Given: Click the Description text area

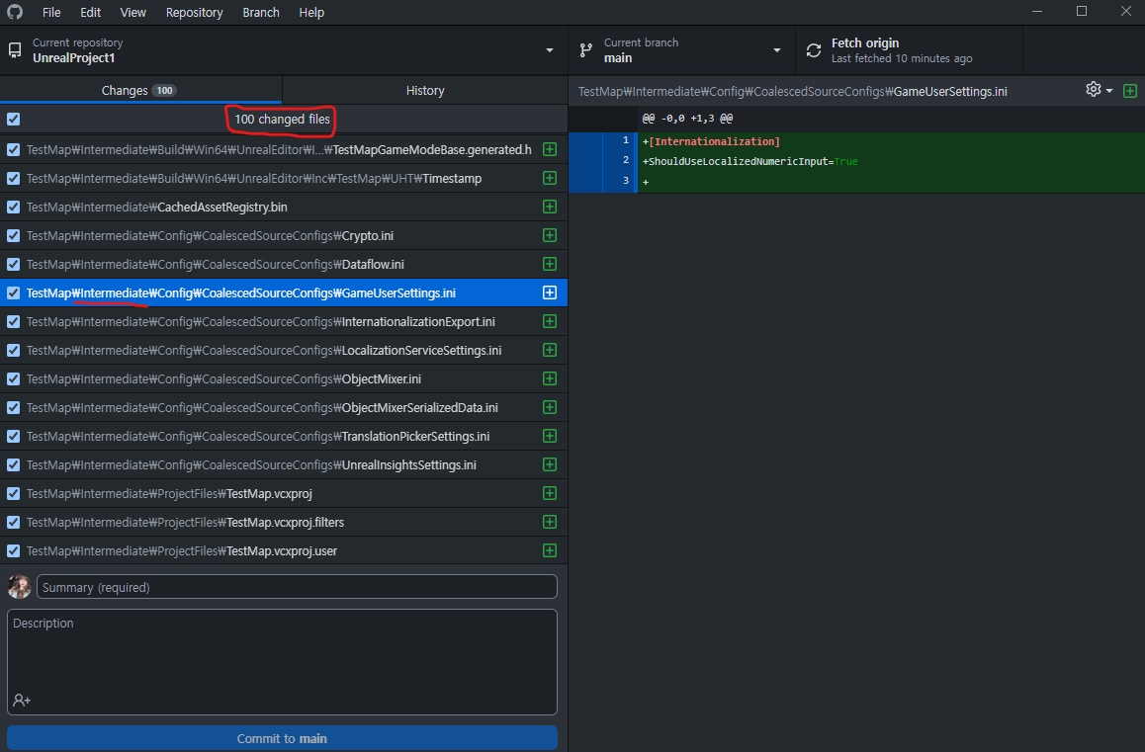Looking at the screenshot, I should 282,661.
